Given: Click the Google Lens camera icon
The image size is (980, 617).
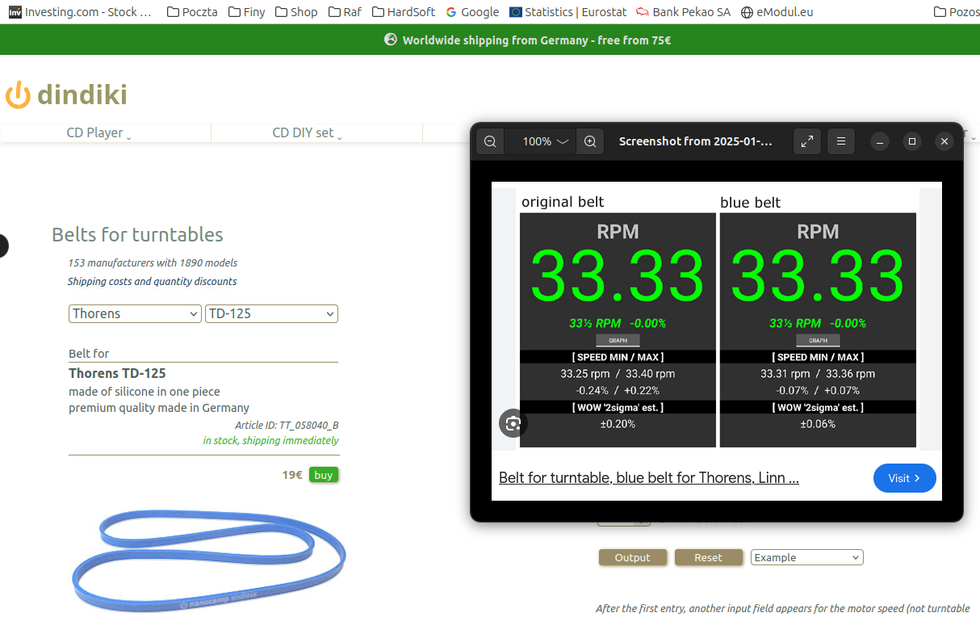Looking at the screenshot, I should click(513, 423).
